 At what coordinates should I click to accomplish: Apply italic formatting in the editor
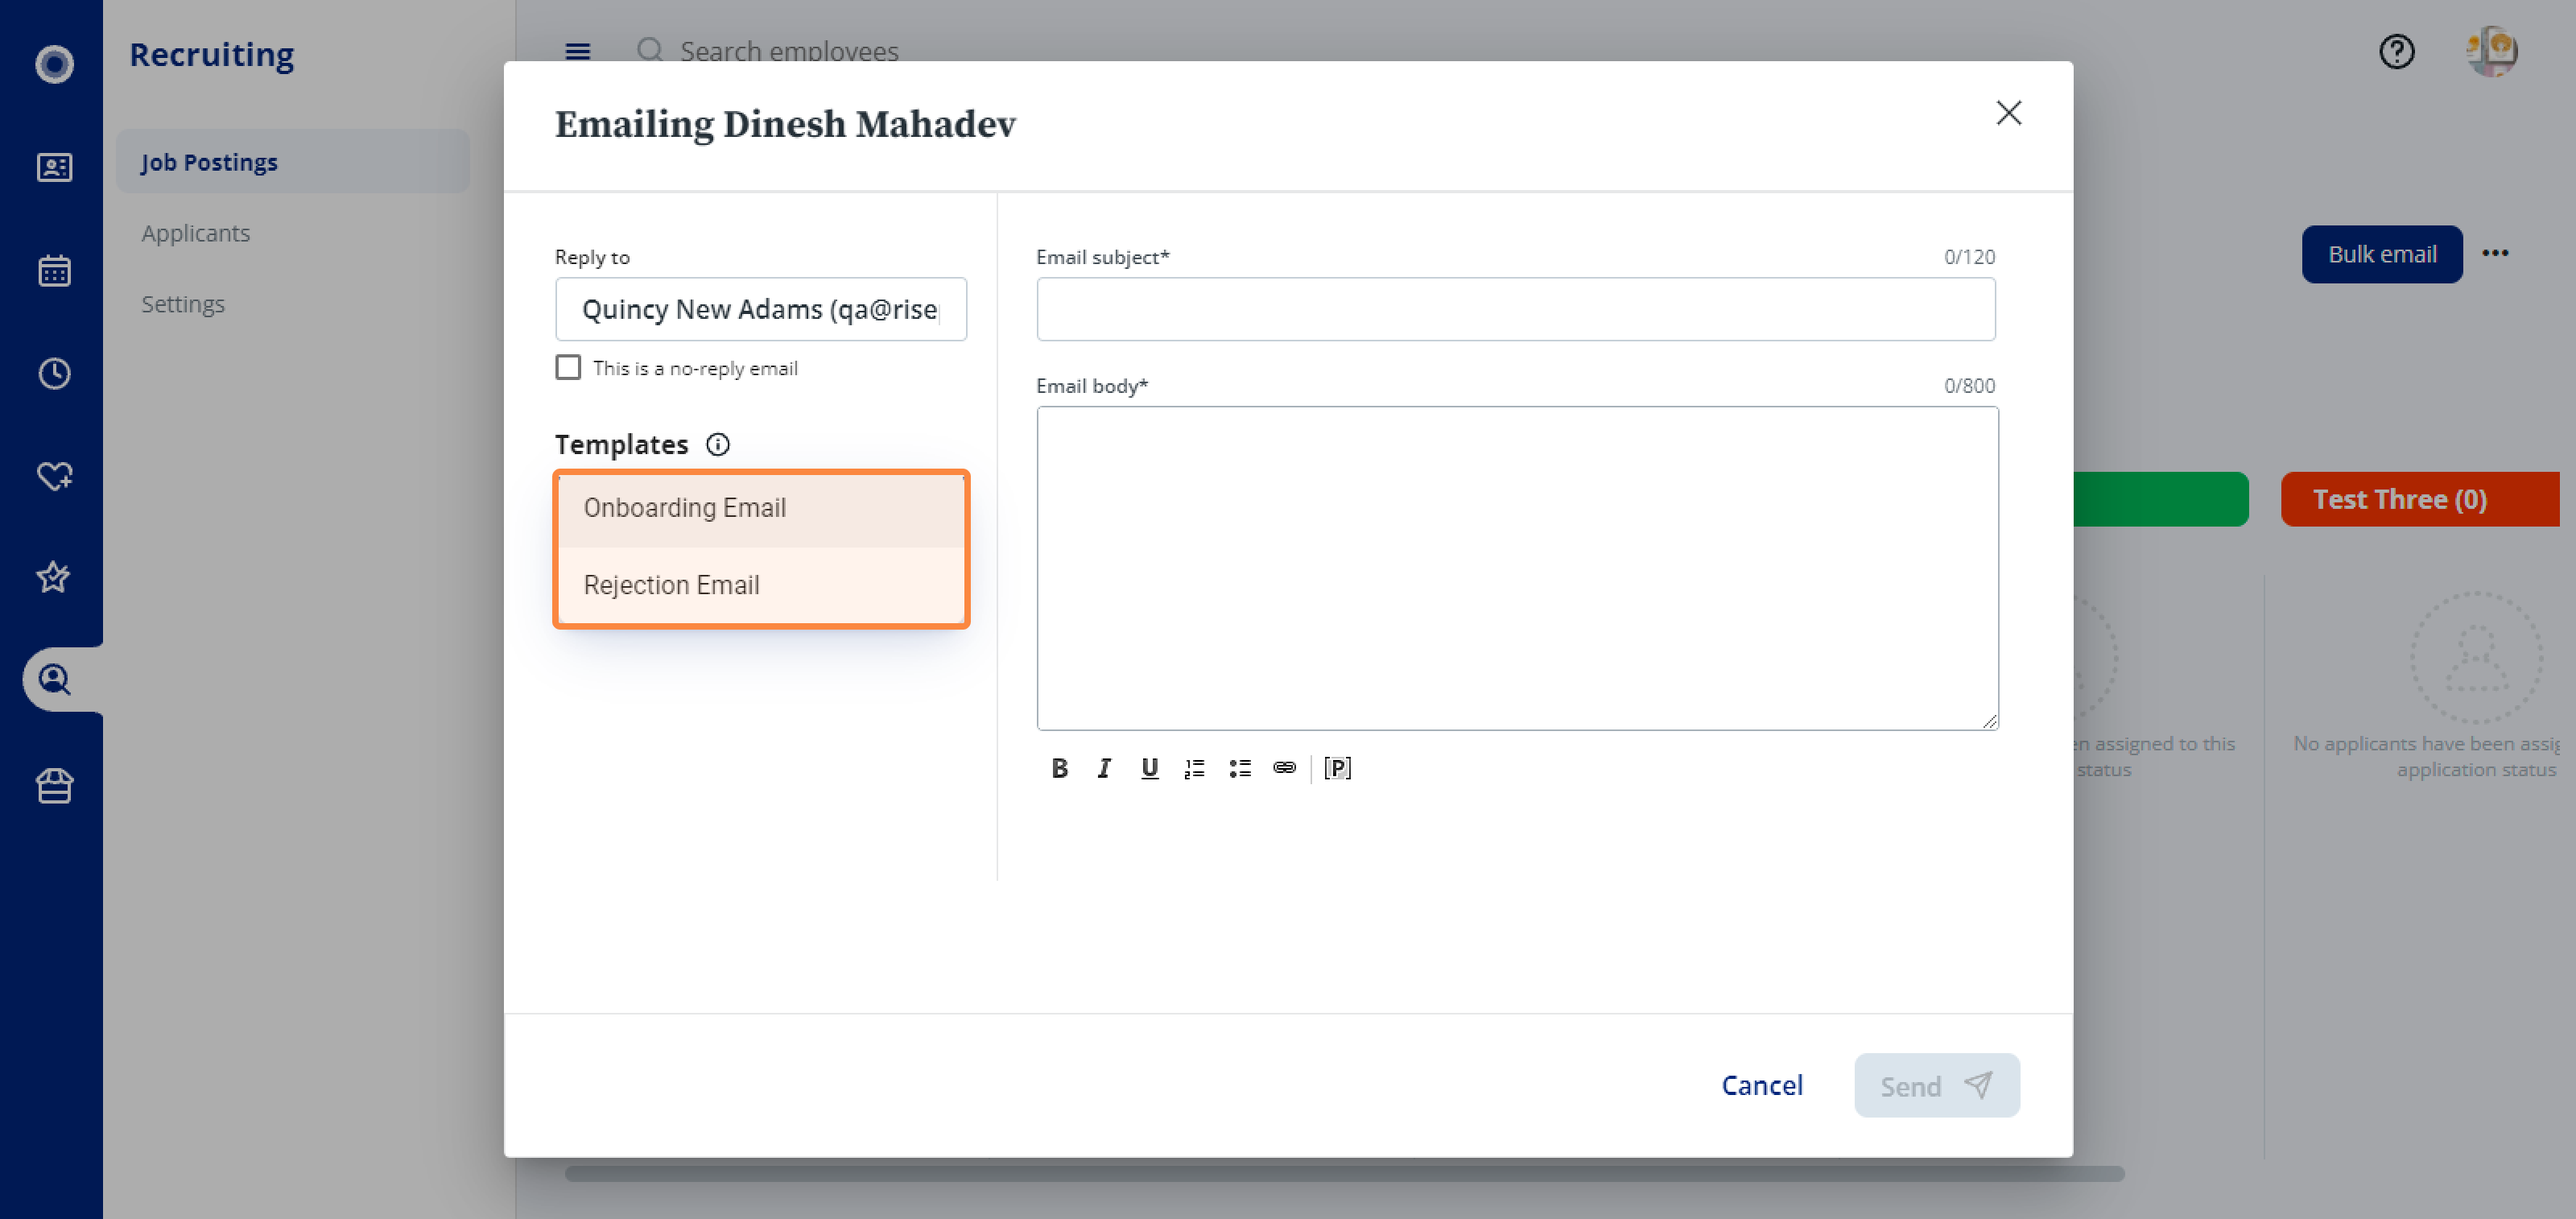pyautogui.click(x=1104, y=768)
